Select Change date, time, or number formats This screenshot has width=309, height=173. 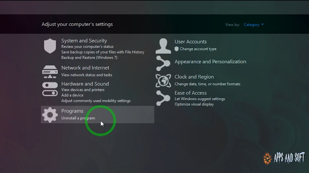pos(207,84)
